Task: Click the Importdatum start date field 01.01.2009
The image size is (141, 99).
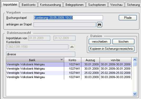Action: point(39,38)
